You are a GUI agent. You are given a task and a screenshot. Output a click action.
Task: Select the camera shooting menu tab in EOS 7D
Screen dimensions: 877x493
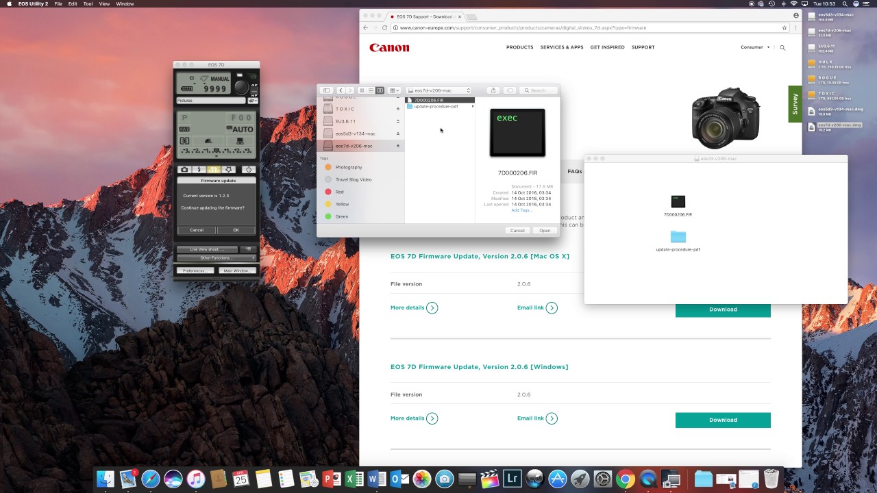(184, 169)
